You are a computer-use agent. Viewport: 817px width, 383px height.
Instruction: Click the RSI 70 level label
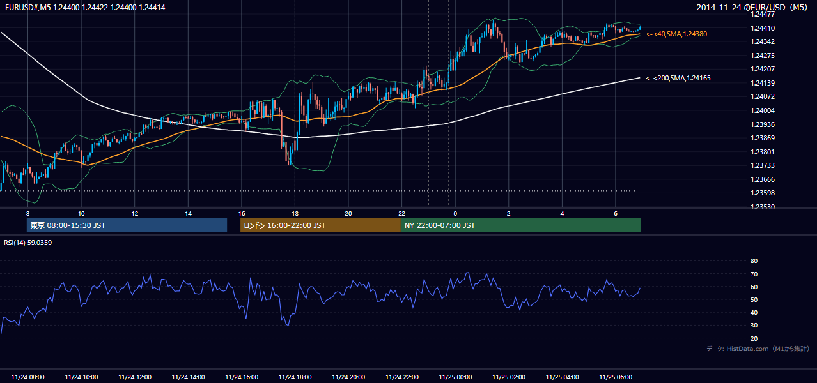[754, 274]
